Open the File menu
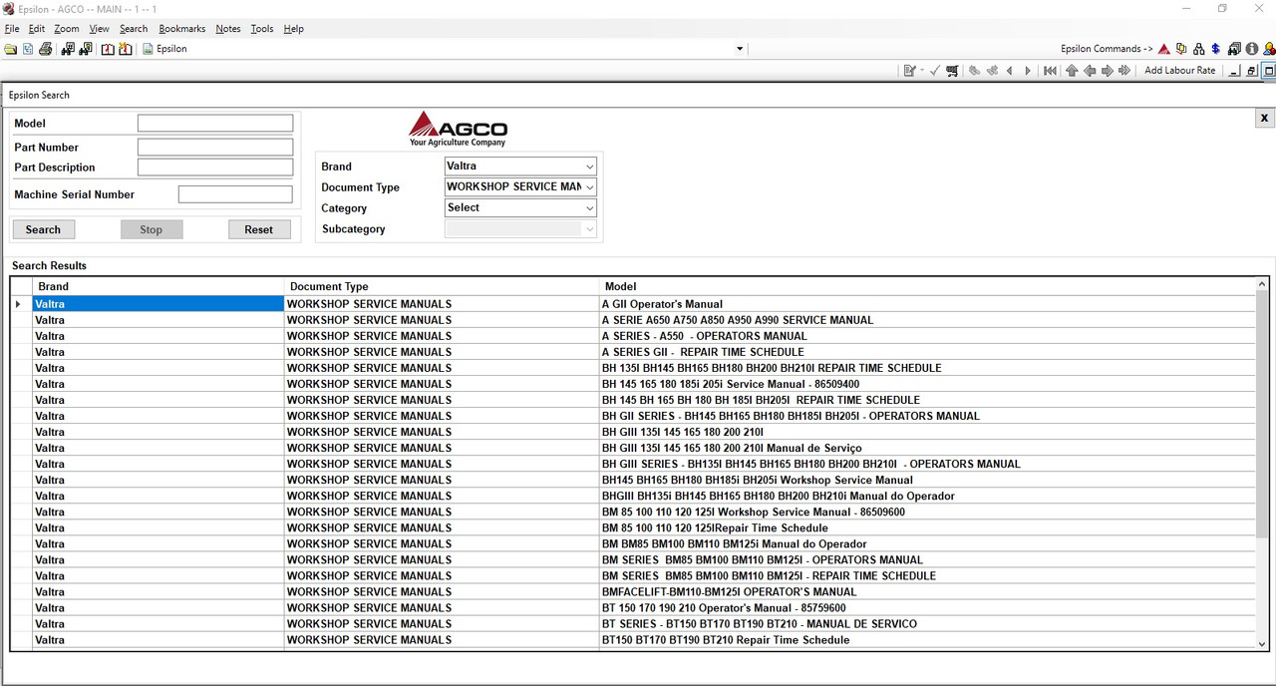The width and height of the screenshot is (1276, 686). 12,29
